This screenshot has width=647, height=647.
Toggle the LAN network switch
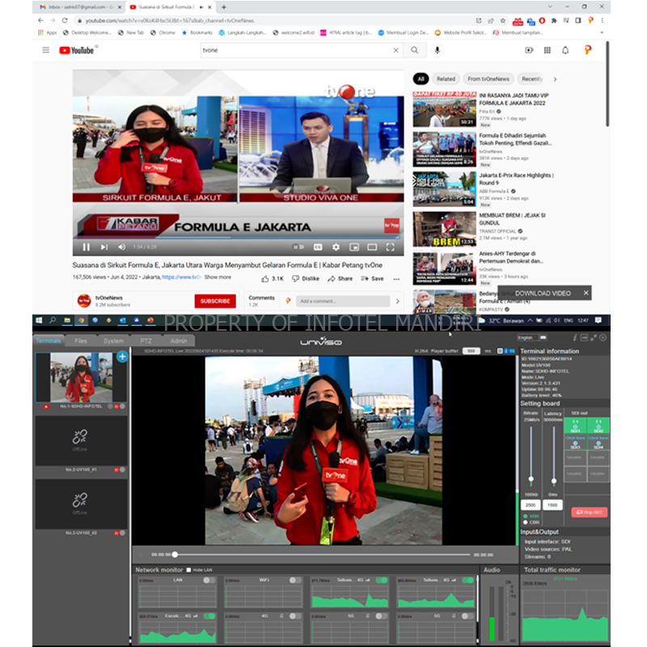209,580
